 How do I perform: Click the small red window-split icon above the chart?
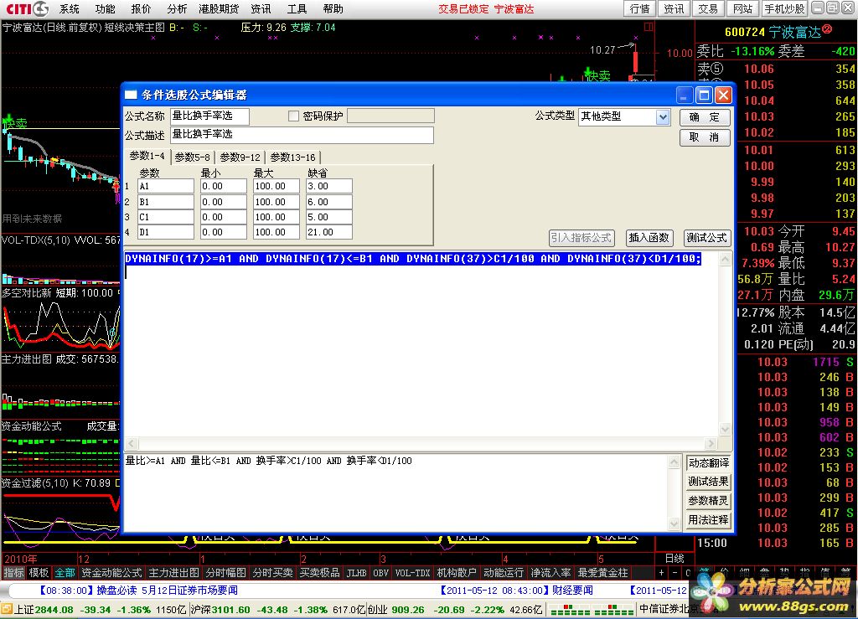tap(649, 27)
